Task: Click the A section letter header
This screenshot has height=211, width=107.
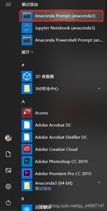Action: (23, 102)
